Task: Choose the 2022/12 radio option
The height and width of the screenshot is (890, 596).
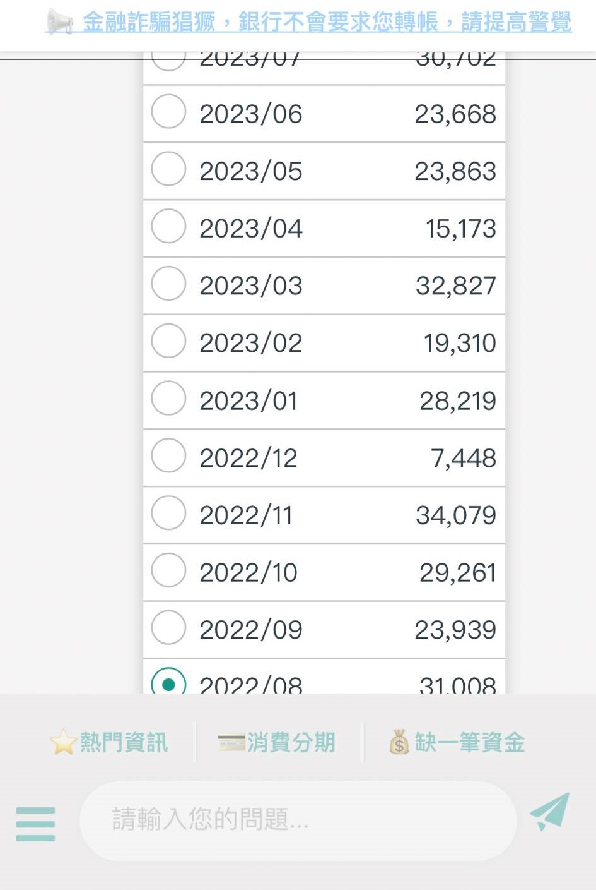Action: point(168,455)
